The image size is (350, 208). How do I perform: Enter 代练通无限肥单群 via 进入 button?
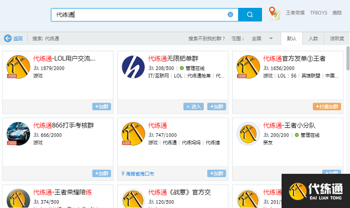click(194, 106)
